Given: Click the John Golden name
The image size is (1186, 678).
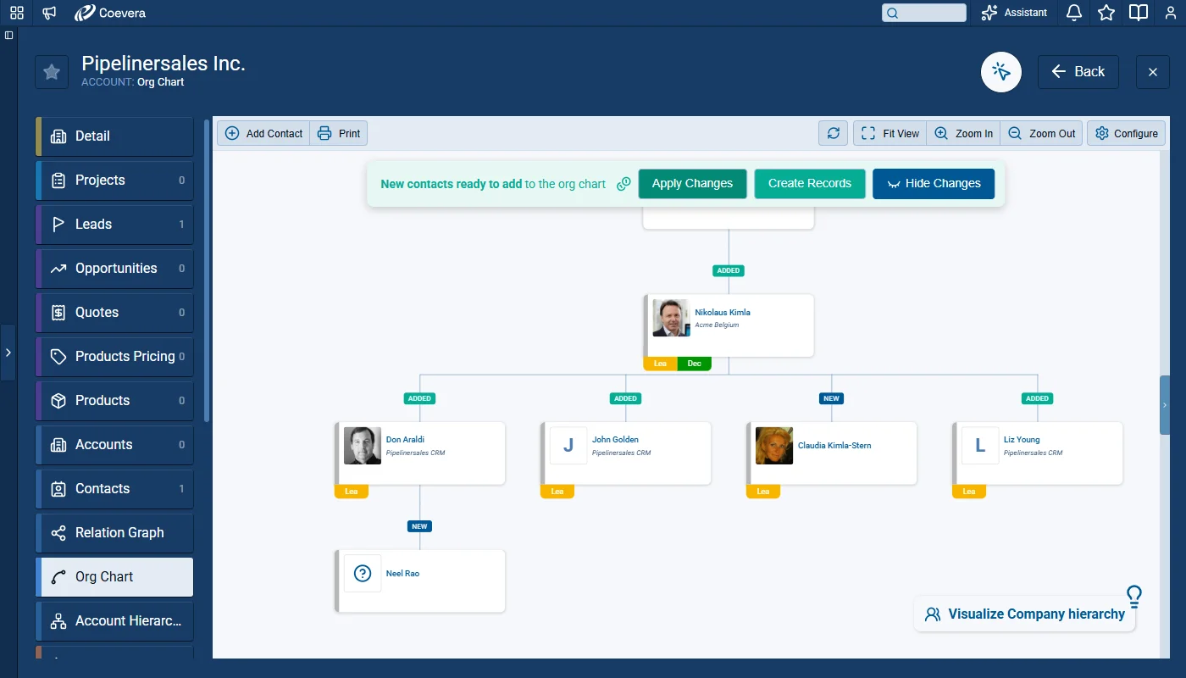Looking at the screenshot, I should coord(615,440).
